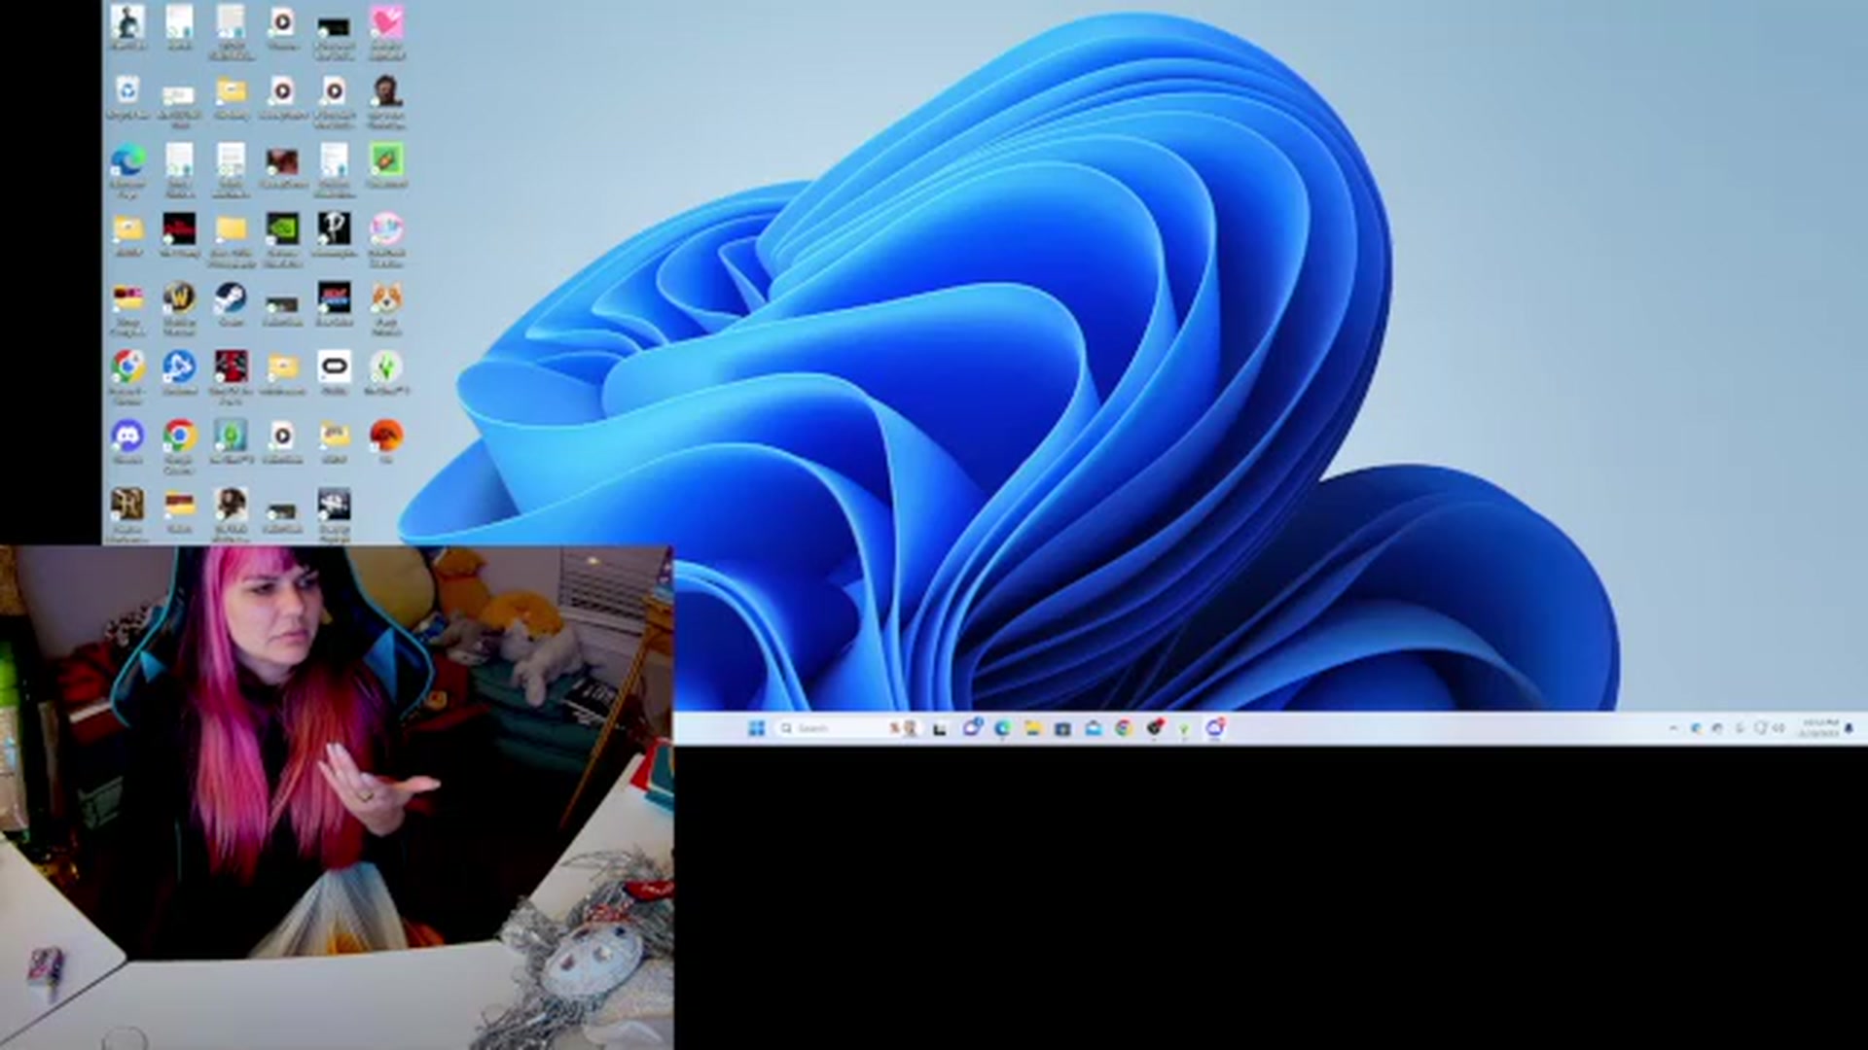This screenshot has width=1868, height=1050.
Task: Open the taskbar clock and date
Action: [1818, 728]
